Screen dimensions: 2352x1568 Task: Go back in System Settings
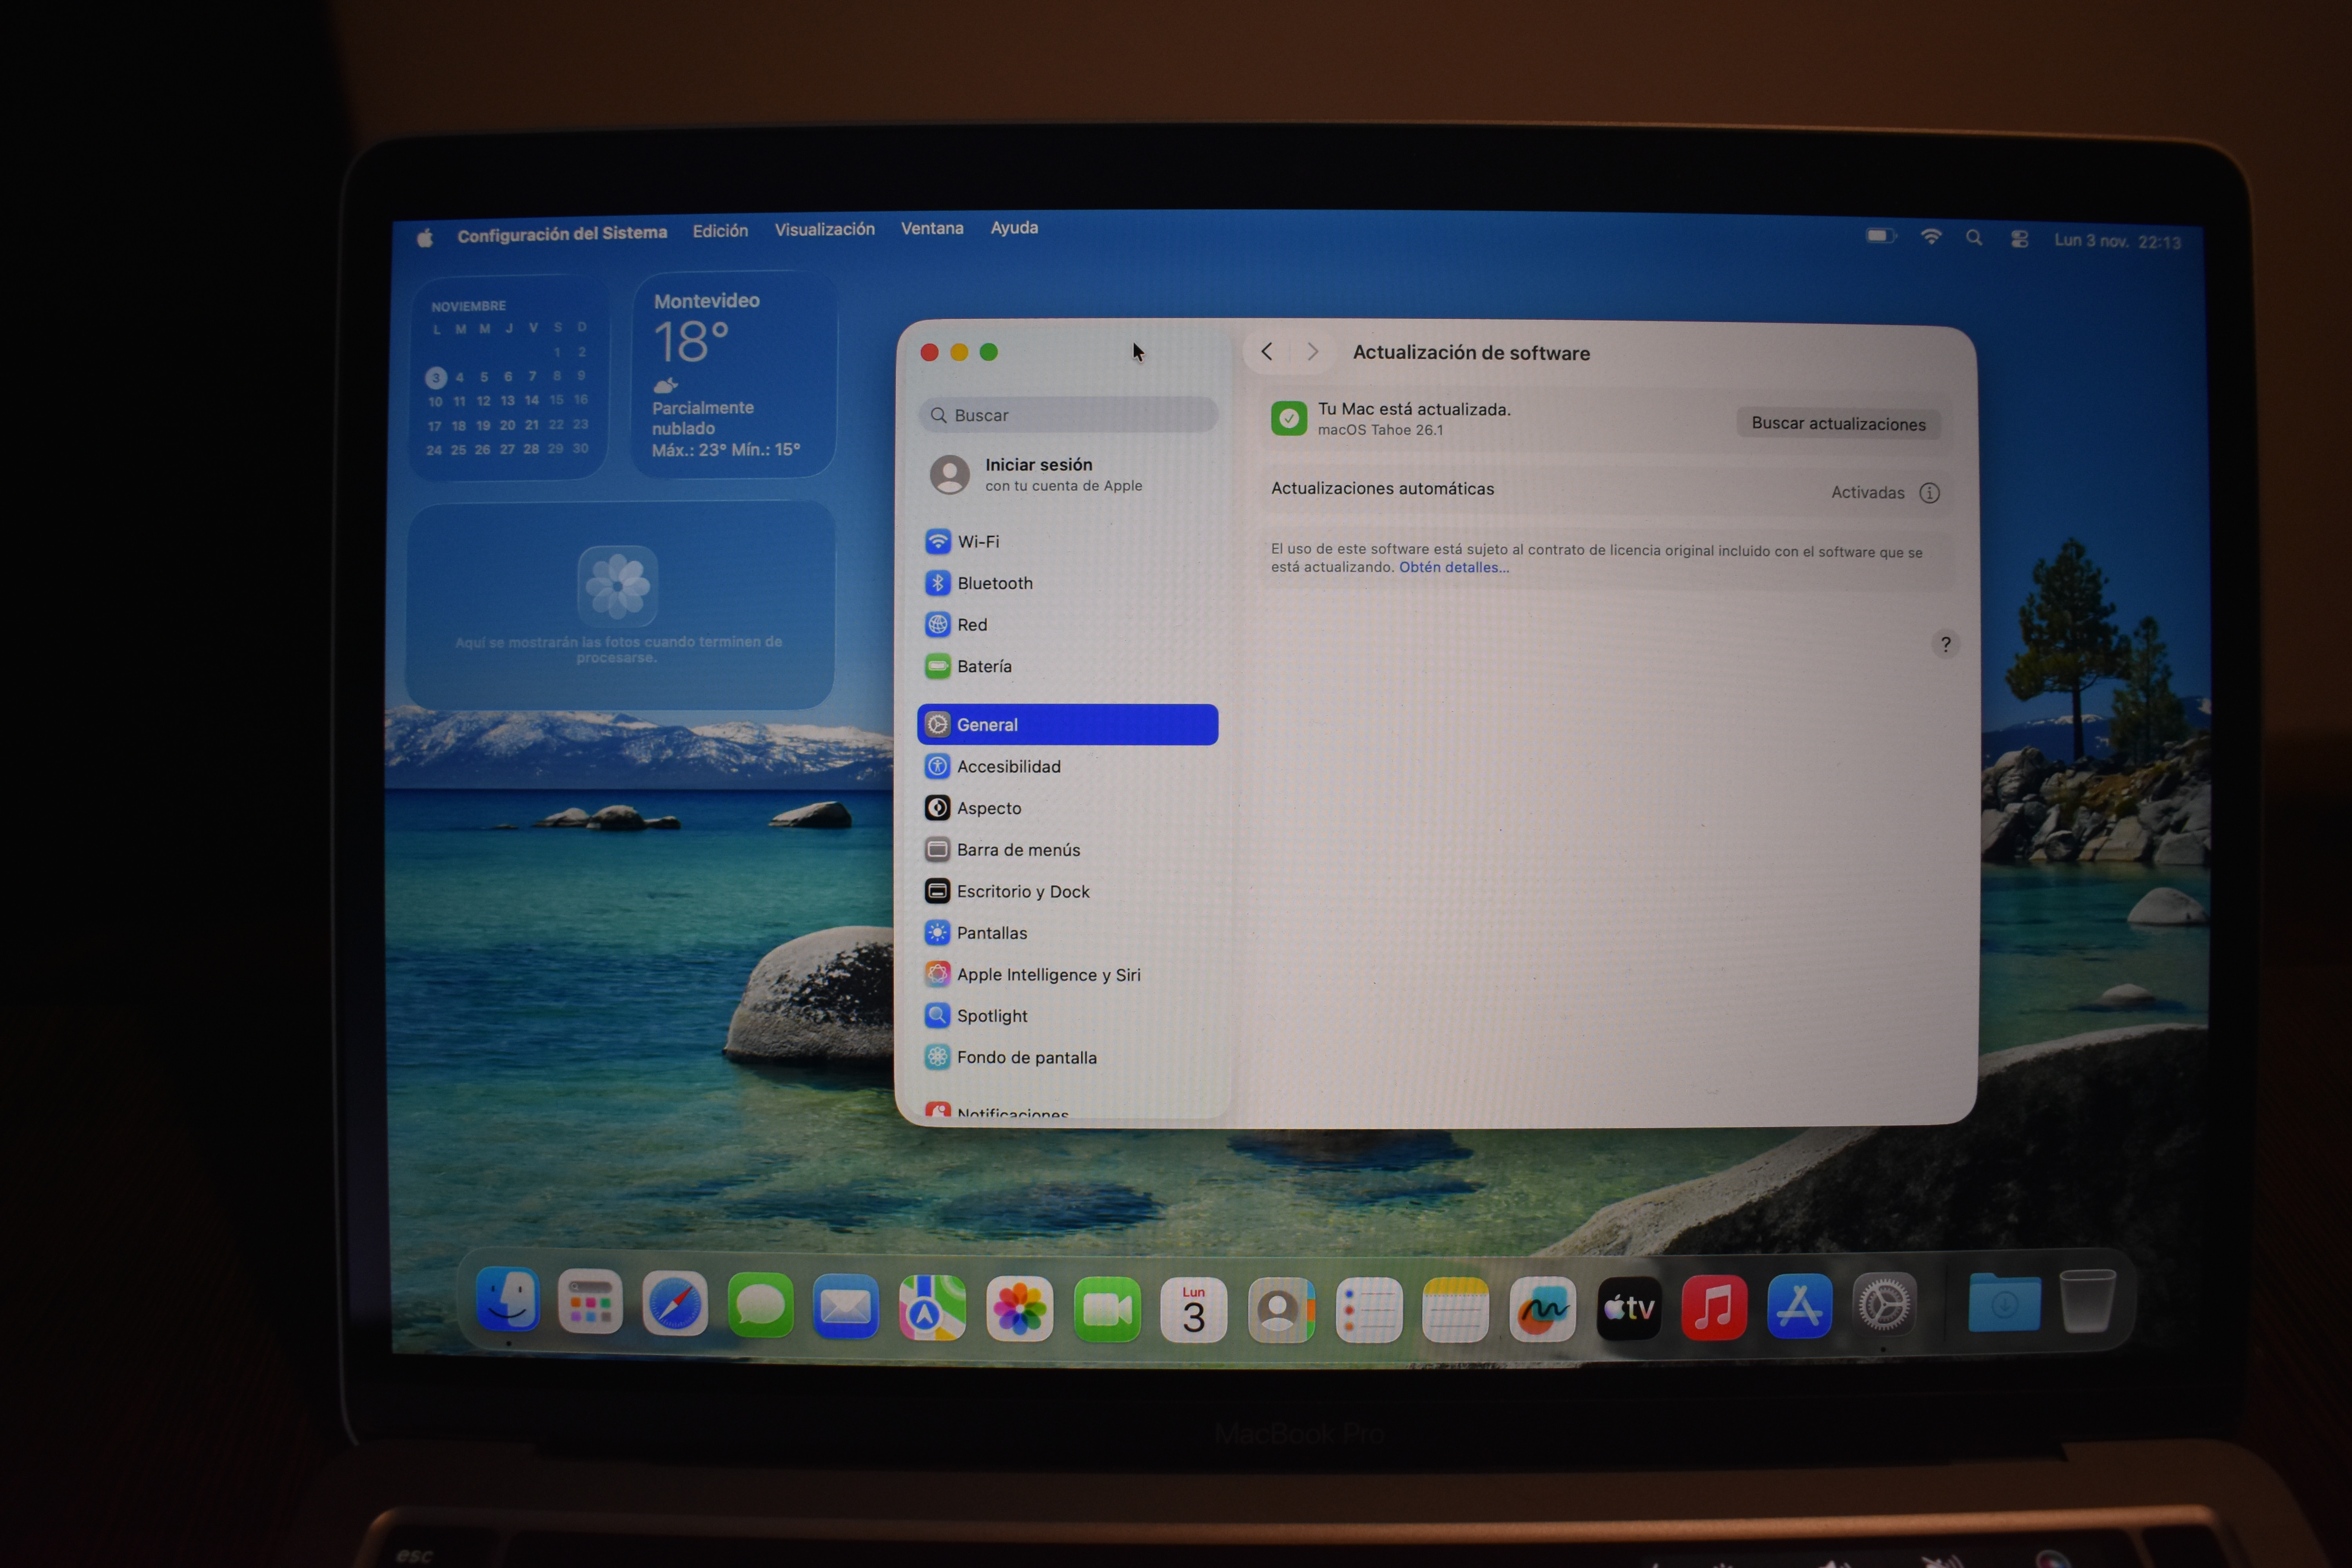coord(1267,352)
